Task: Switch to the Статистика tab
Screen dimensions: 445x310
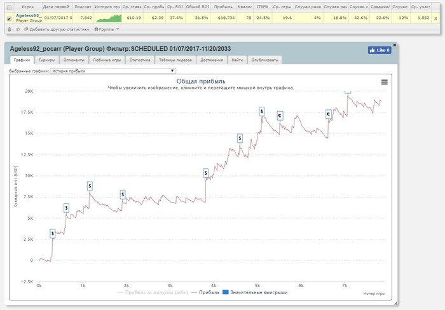Action: point(140,60)
